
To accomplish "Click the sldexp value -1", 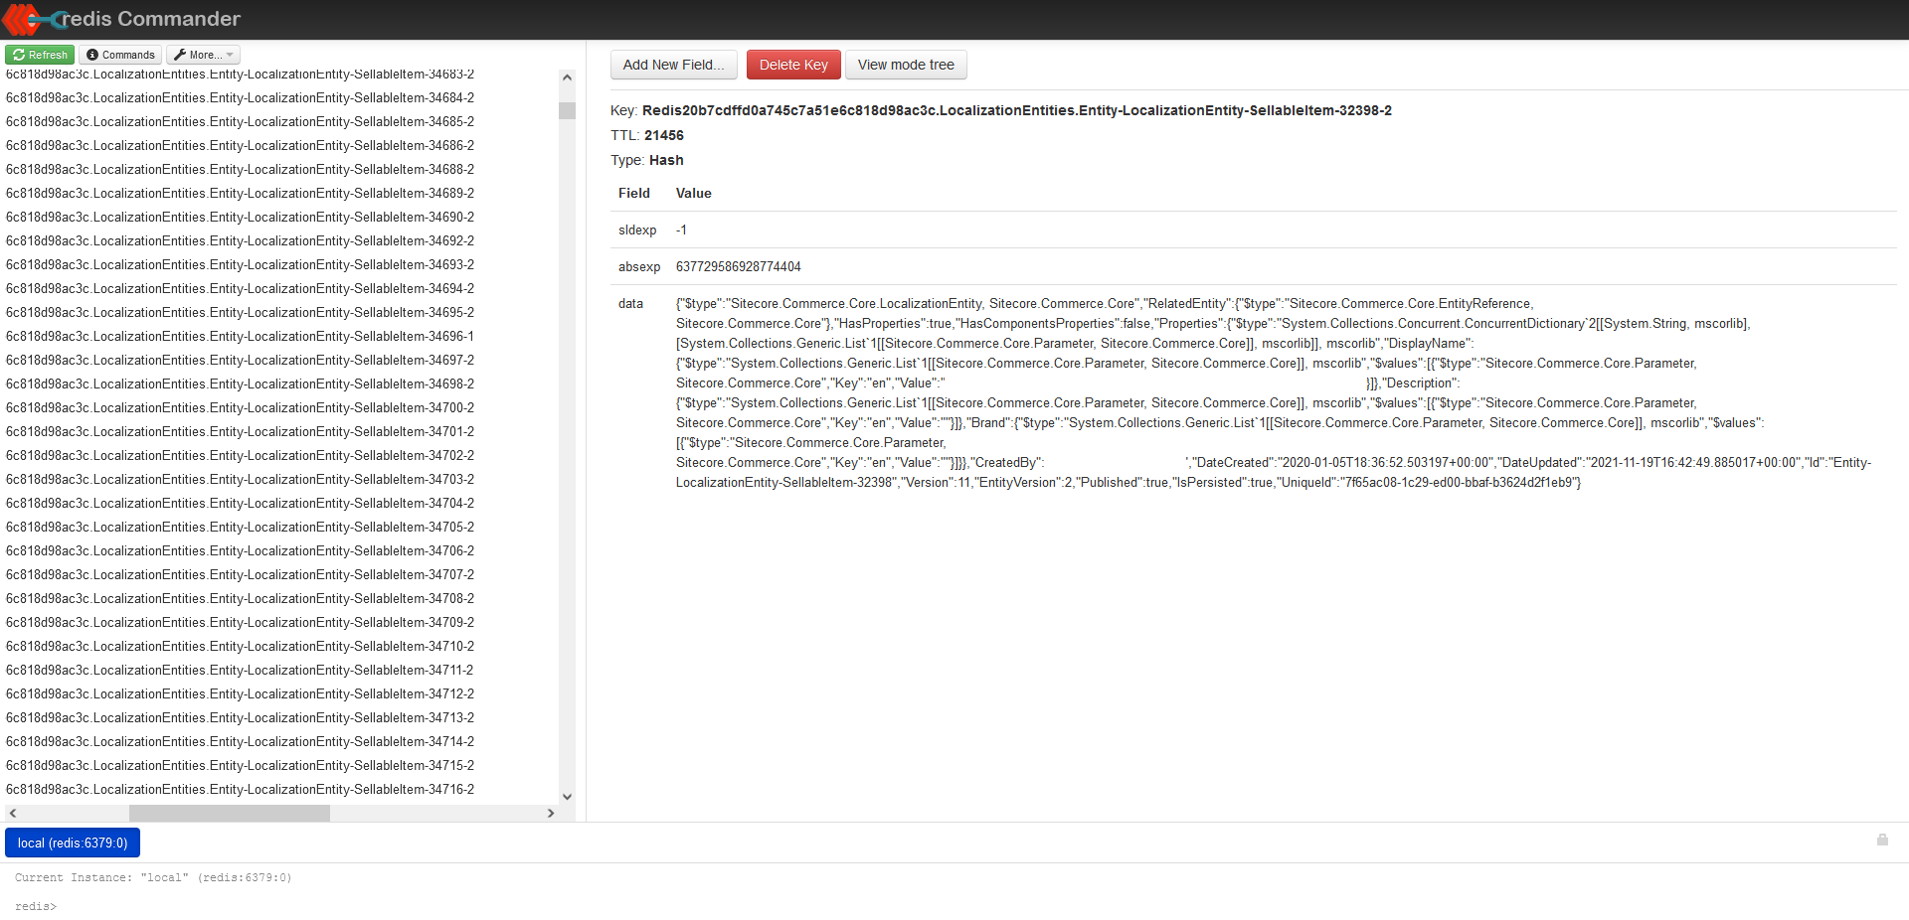I will (x=681, y=230).
